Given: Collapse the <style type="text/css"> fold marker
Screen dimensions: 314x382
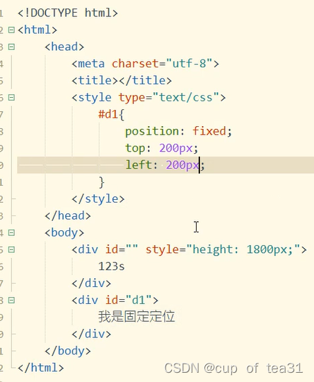Looking at the screenshot, I should [x=11, y=98].
